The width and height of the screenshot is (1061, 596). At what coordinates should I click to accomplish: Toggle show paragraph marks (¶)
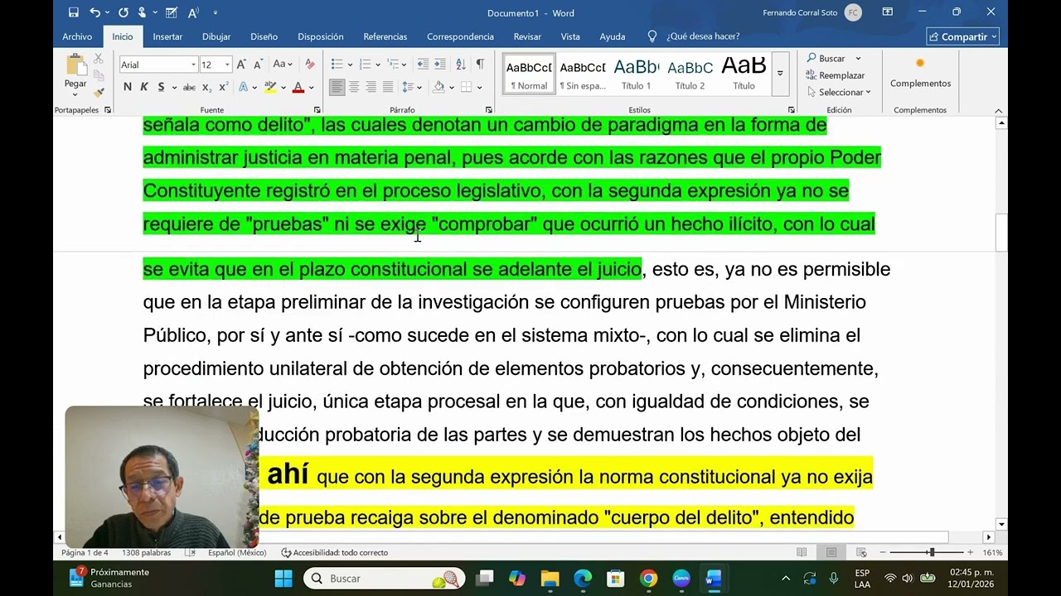(x=480, y=65)
